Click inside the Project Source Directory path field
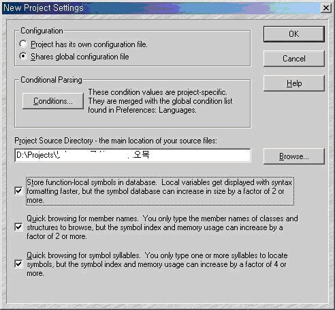335x310 pixels. click(x=133, y=155)
